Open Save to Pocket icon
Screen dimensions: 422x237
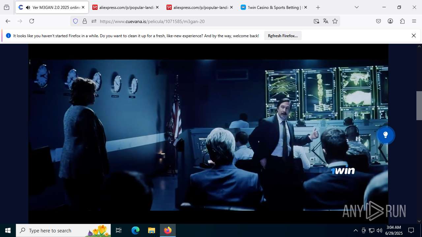378,21
